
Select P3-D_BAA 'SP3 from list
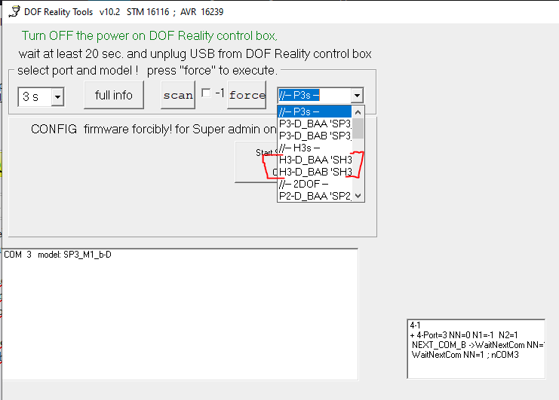[315, 124]
